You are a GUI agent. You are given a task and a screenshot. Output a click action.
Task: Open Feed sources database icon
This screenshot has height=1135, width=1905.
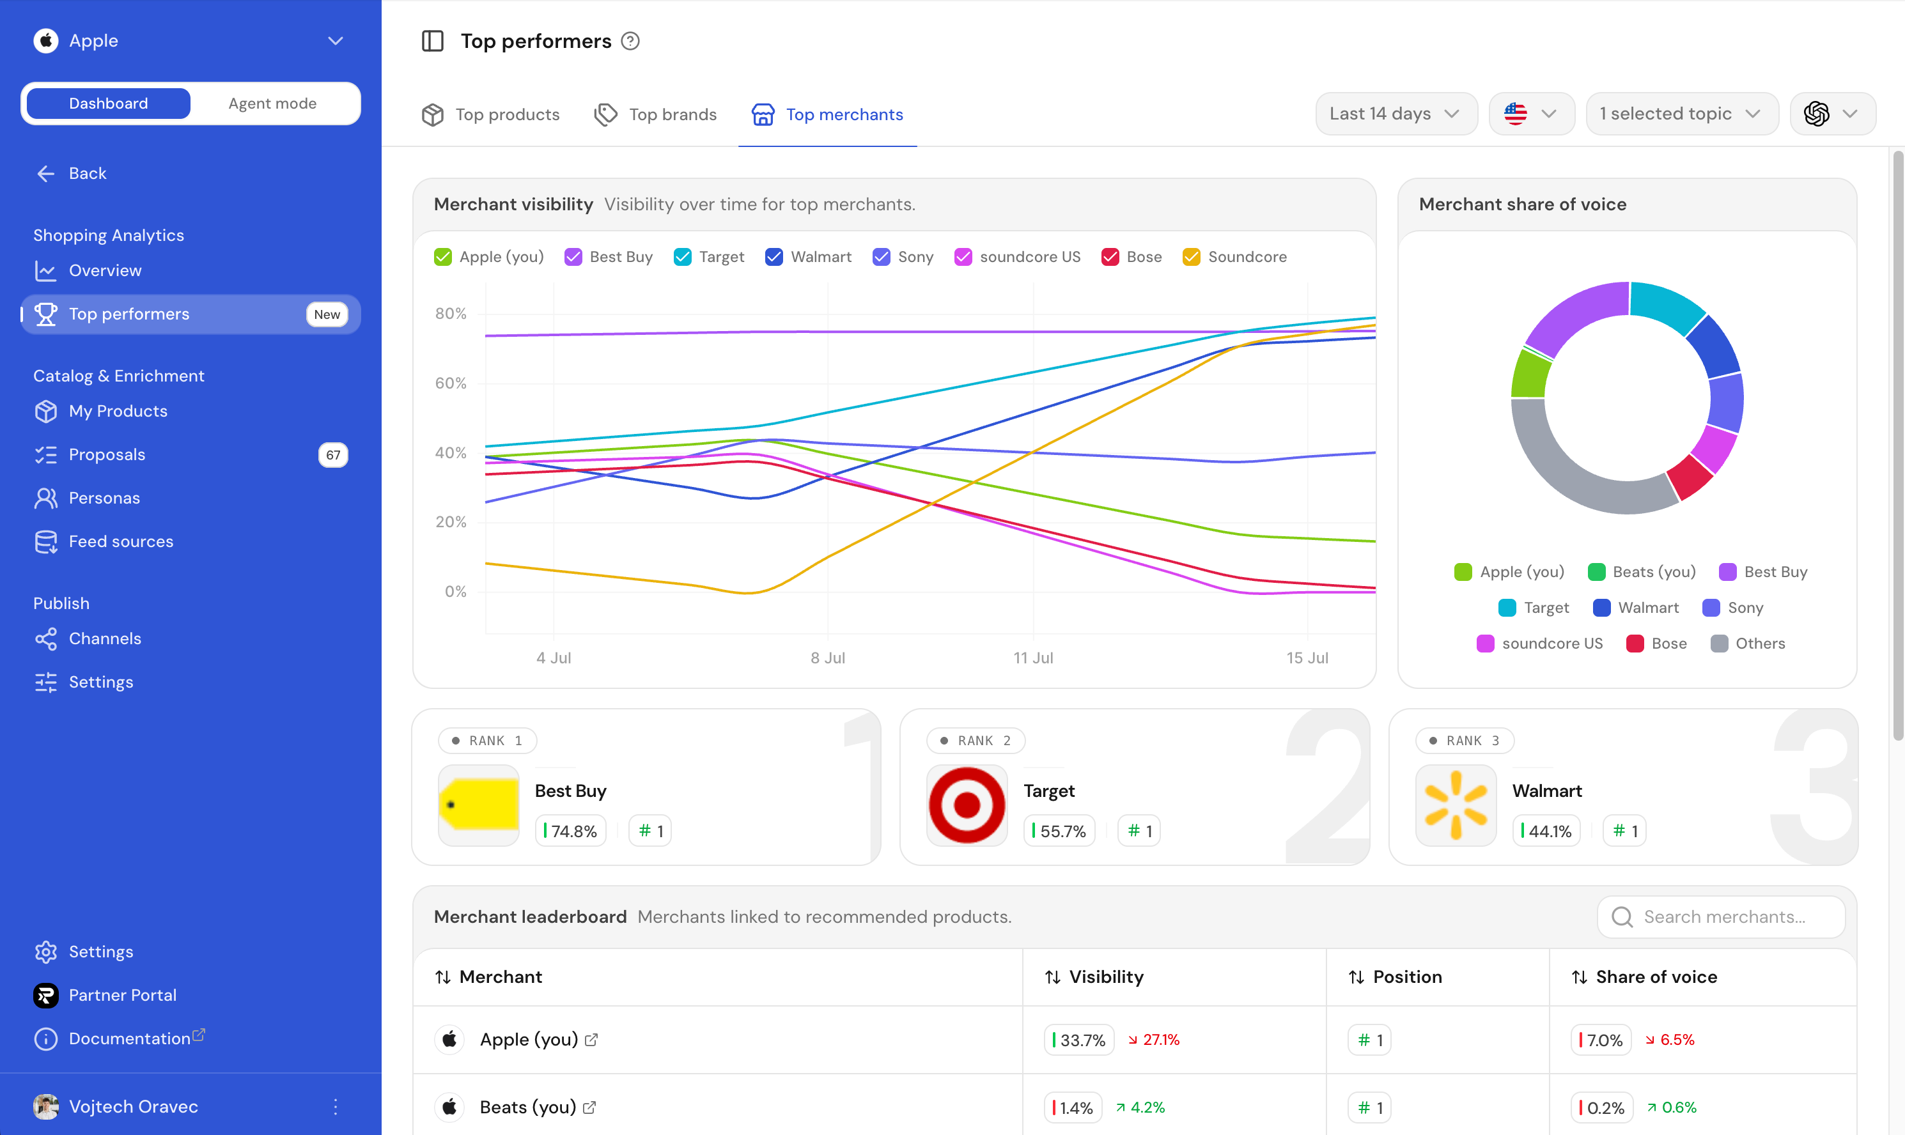(x=46, y=541)
